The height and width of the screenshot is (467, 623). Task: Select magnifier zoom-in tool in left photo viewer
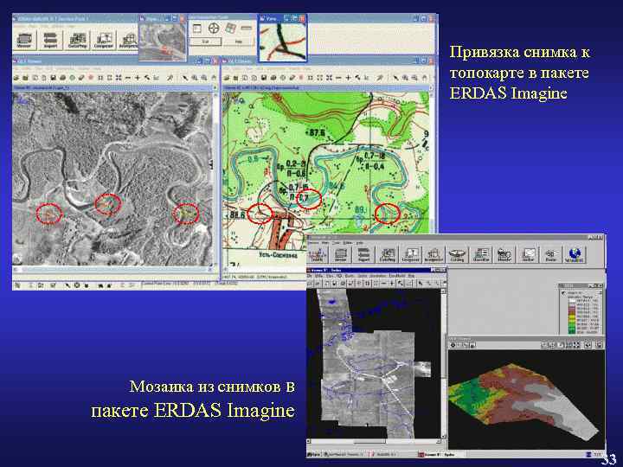coord(195,78)
